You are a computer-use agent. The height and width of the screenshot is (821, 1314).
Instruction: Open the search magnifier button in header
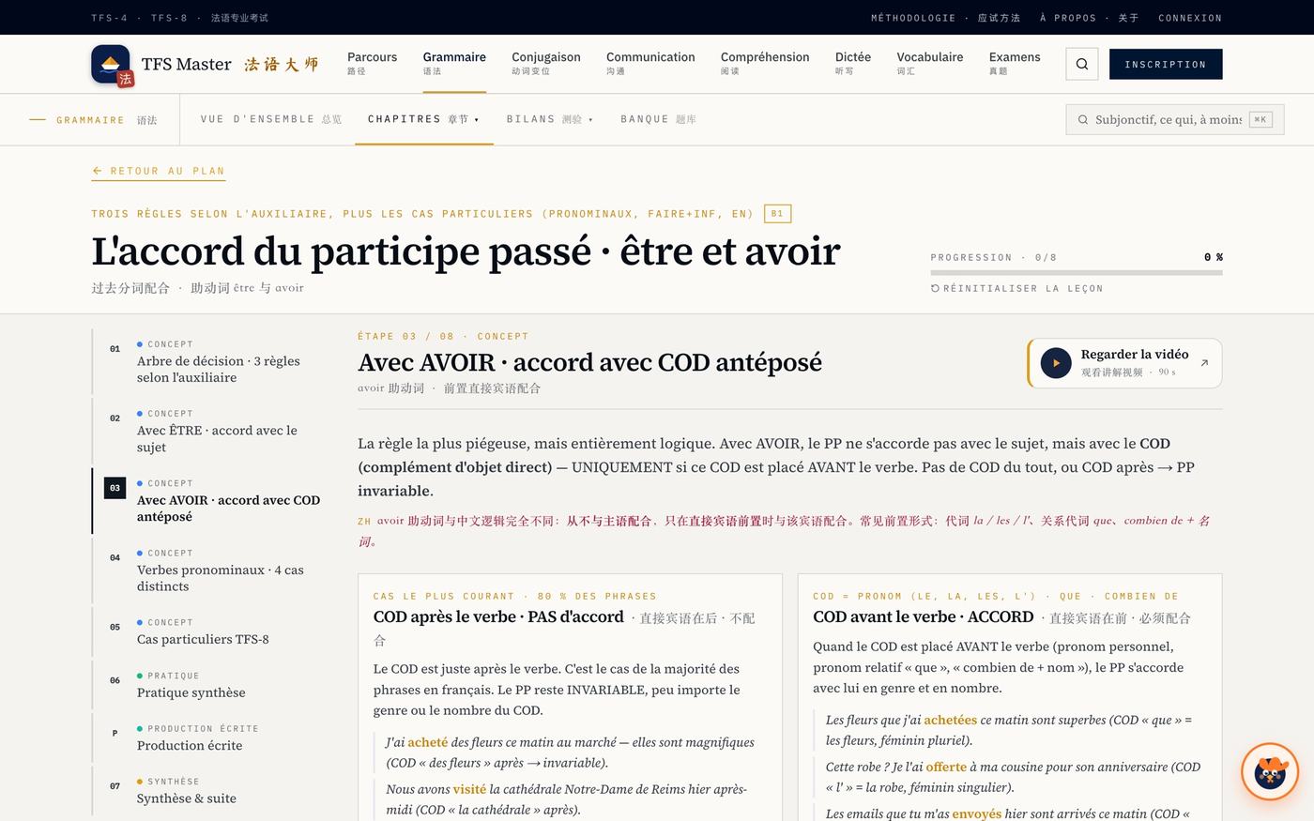pos(1082,64)
